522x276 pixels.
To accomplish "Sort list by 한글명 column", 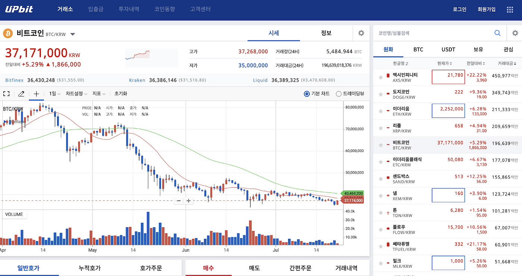I will pos(401,63).
